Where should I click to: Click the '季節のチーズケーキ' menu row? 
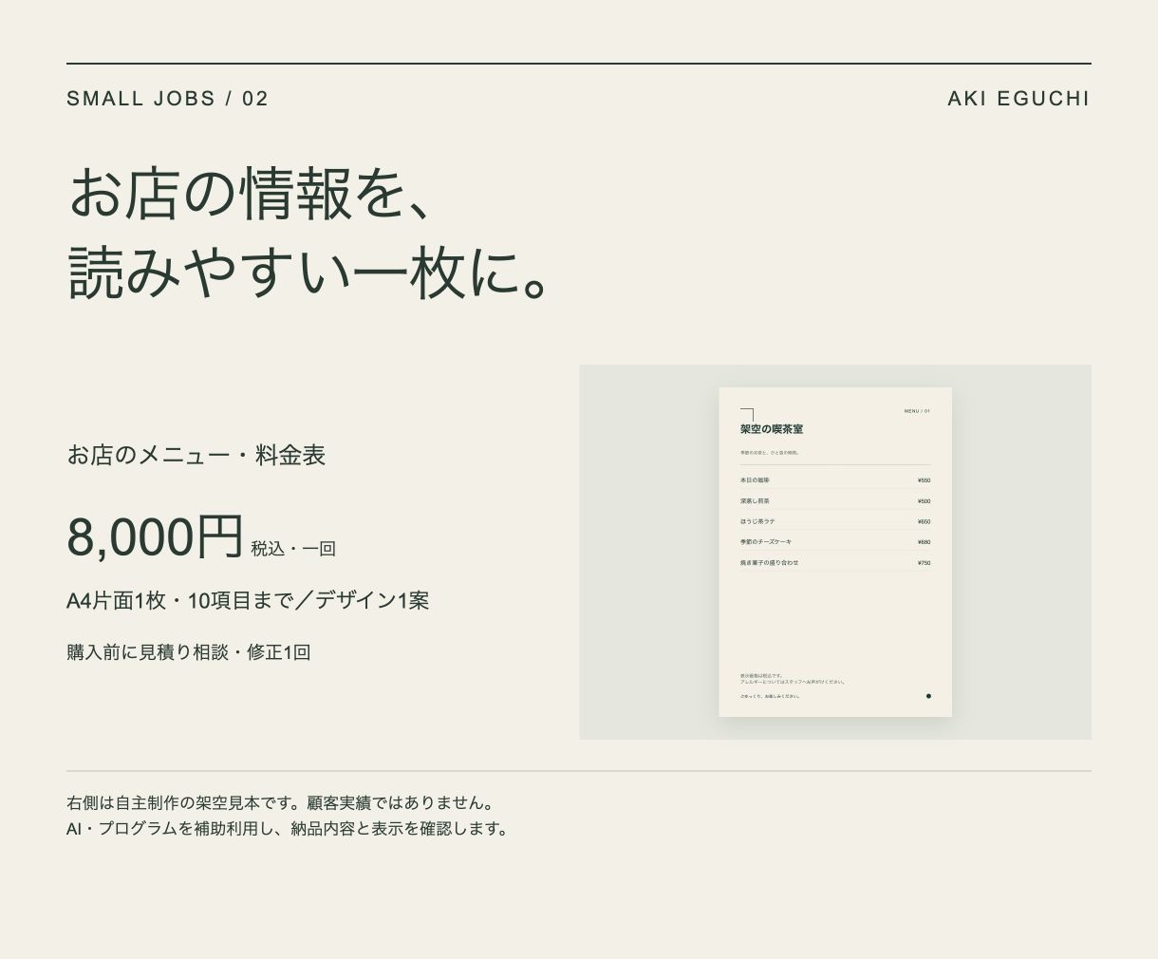tap(835, 541)
